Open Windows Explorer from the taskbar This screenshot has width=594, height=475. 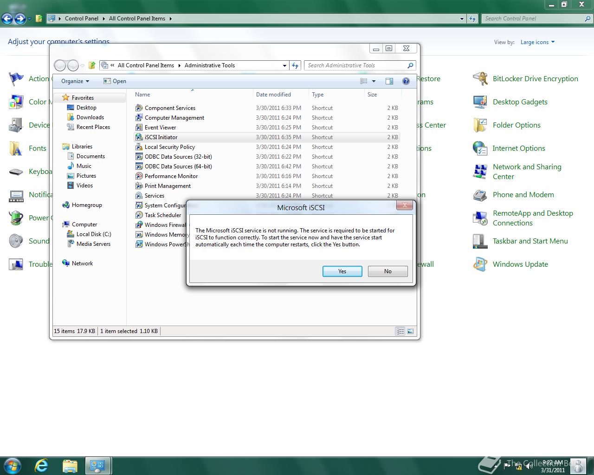[70, 465]
